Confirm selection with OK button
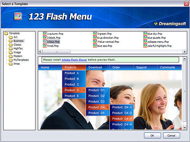 (x=152, y=136)
